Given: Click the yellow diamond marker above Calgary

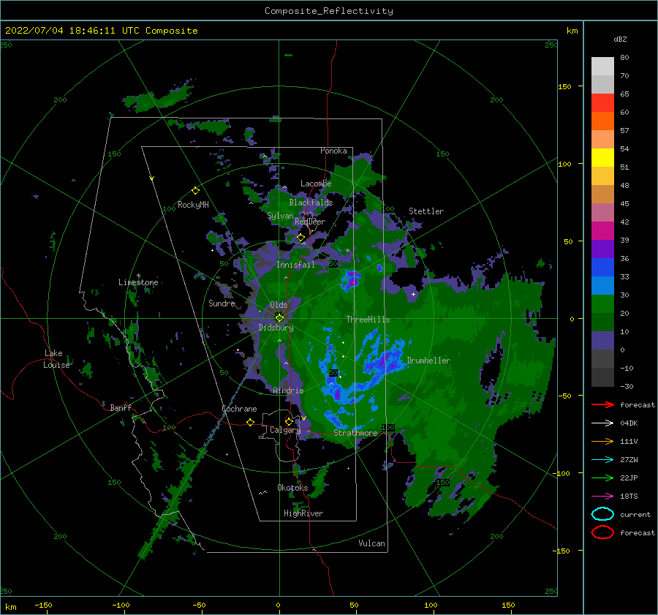Looking at the screenshot, I should [x=289, y=421].
